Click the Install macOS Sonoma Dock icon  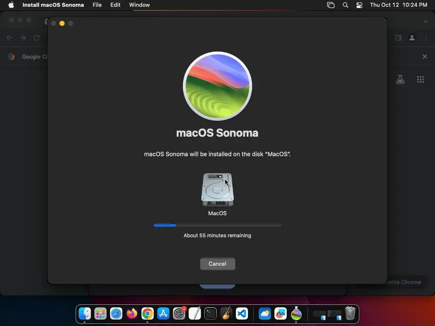pyautogui.click(x=296, y=314)
